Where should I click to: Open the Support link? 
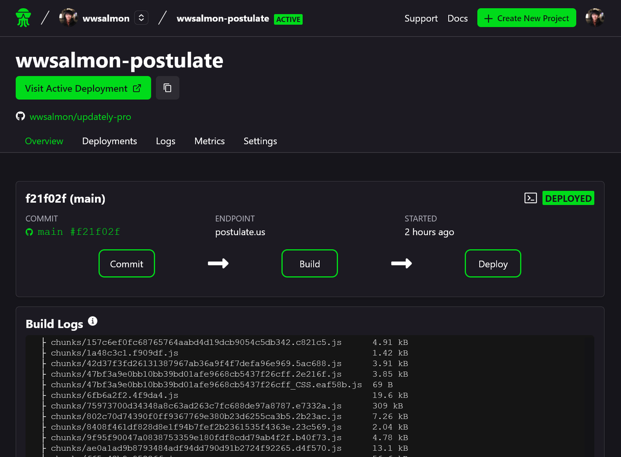[x=421, y=18]
